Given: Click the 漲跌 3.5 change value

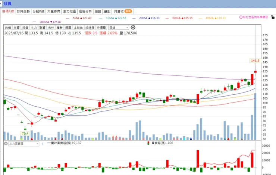Looking at the screenshot, I should 91,33.
